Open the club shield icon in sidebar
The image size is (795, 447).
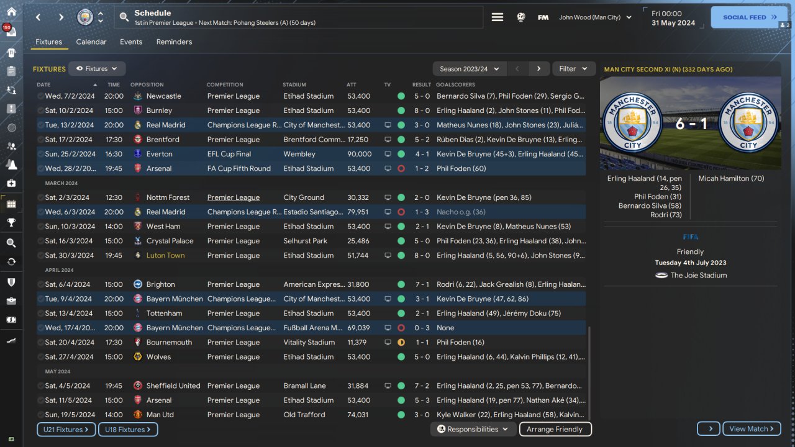(x=11, y=282)
